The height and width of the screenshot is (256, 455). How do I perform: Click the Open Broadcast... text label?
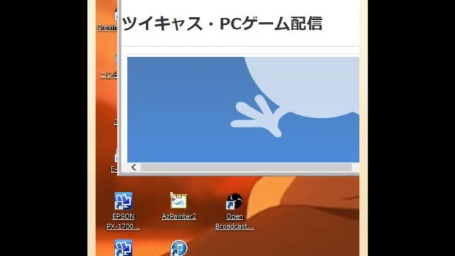235,221
